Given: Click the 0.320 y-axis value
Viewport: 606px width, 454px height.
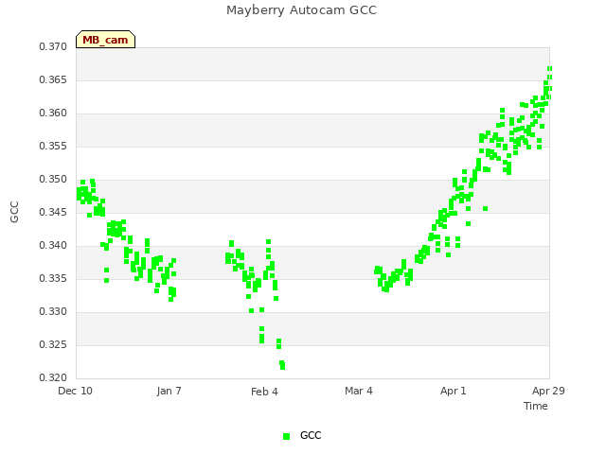Looking at the screenshot, I should click(x=53, y=377).
